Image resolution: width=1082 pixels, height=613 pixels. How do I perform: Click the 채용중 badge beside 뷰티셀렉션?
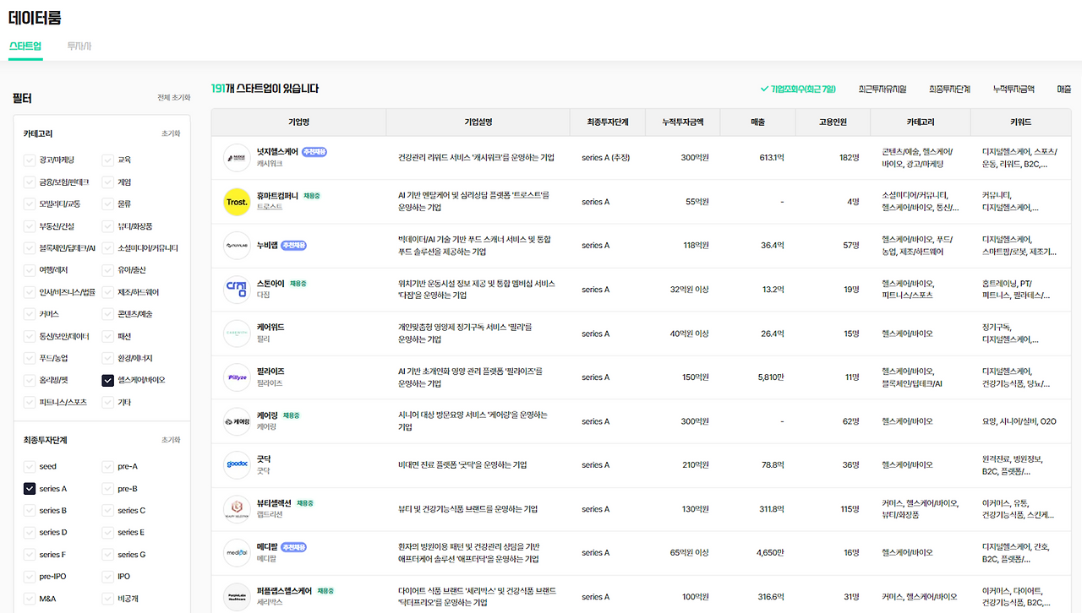tap(305, 503)
